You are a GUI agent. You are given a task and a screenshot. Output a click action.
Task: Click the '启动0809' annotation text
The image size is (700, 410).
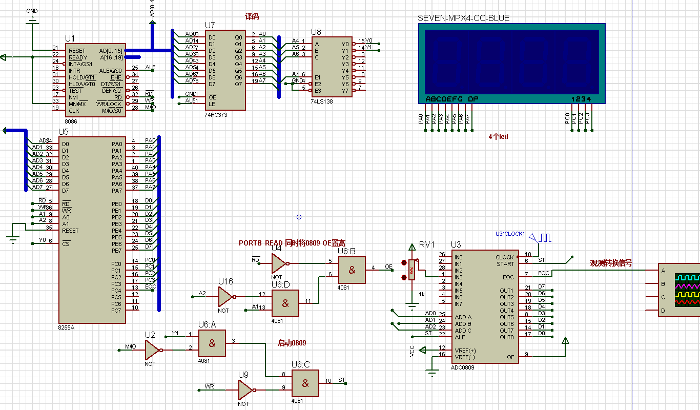[x=292, y=343]
